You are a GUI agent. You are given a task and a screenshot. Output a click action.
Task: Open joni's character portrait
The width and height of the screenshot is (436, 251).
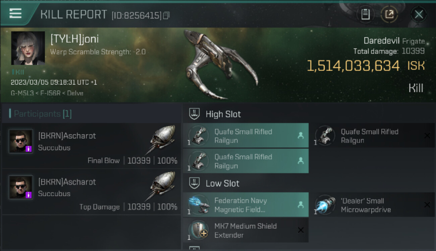tap(28, 48)
